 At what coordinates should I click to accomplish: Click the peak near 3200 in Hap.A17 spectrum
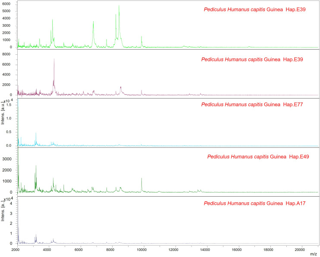36,235
